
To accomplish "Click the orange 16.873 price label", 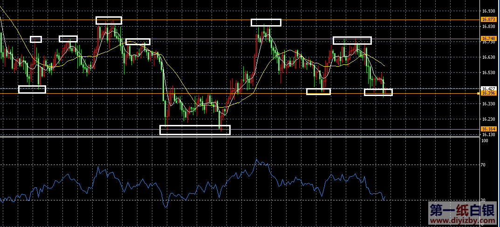I will coord(488,20).
